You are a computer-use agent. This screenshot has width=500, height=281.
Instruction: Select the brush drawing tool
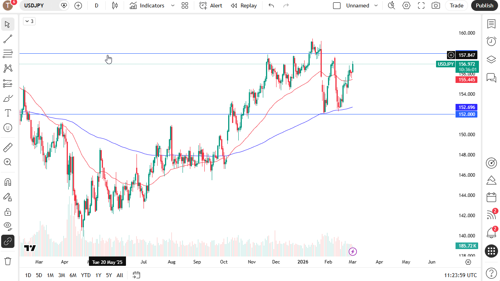point(8,98)
